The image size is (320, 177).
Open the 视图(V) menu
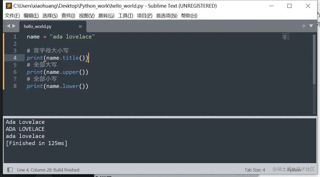click(x=87, y=16)
